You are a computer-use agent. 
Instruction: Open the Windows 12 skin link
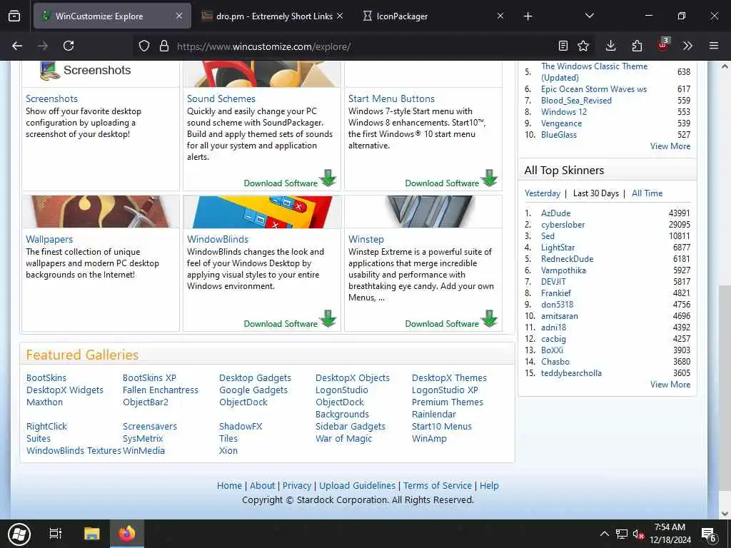(564, 112)
